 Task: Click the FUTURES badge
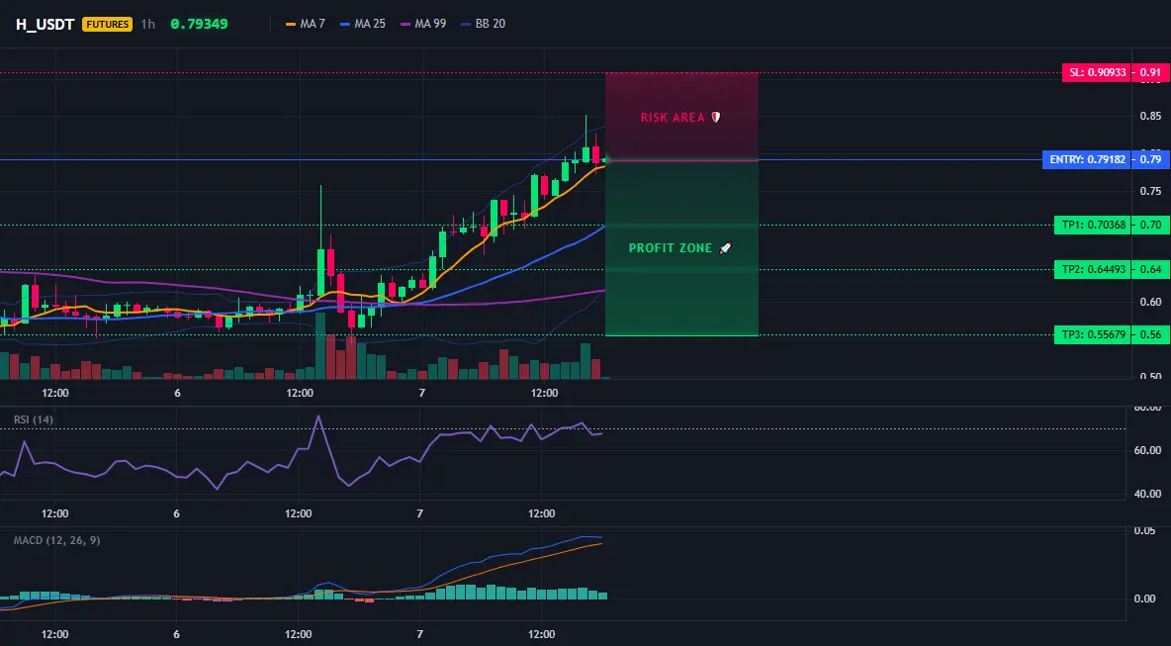pos(107,24)
